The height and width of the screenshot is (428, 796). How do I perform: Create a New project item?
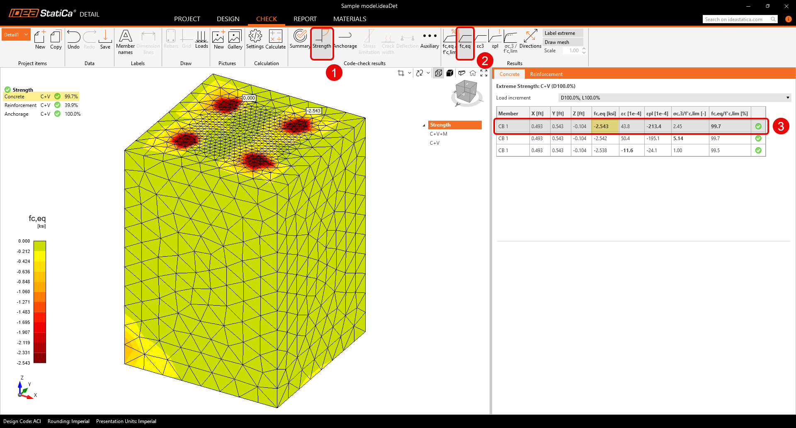[x=40, y=40]
